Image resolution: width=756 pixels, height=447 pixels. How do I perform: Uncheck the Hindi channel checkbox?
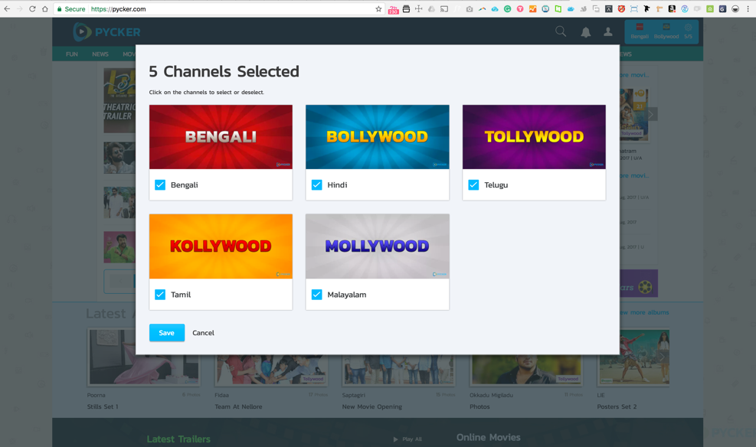tap(317, 185)
